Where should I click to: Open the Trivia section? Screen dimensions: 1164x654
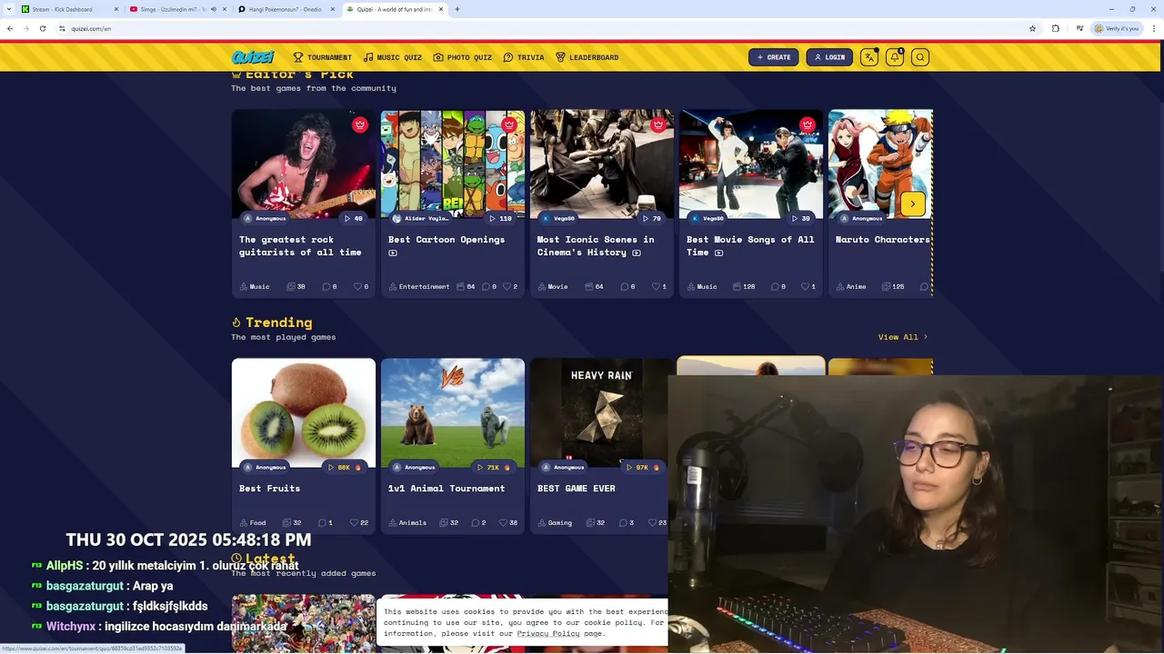tap(523, 57)
